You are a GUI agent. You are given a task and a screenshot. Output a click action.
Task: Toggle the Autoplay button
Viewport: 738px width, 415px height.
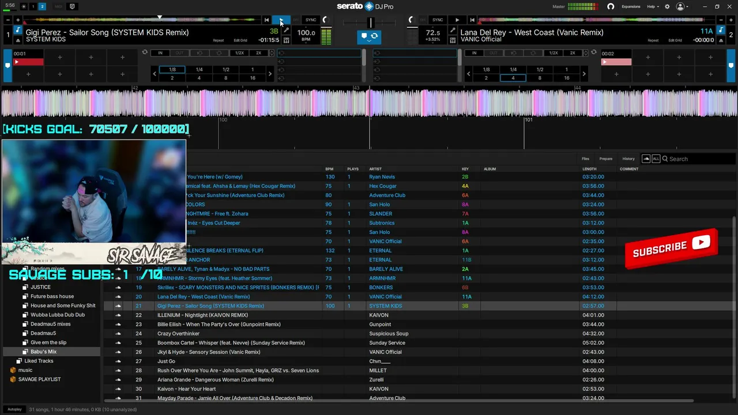[14, 409]
